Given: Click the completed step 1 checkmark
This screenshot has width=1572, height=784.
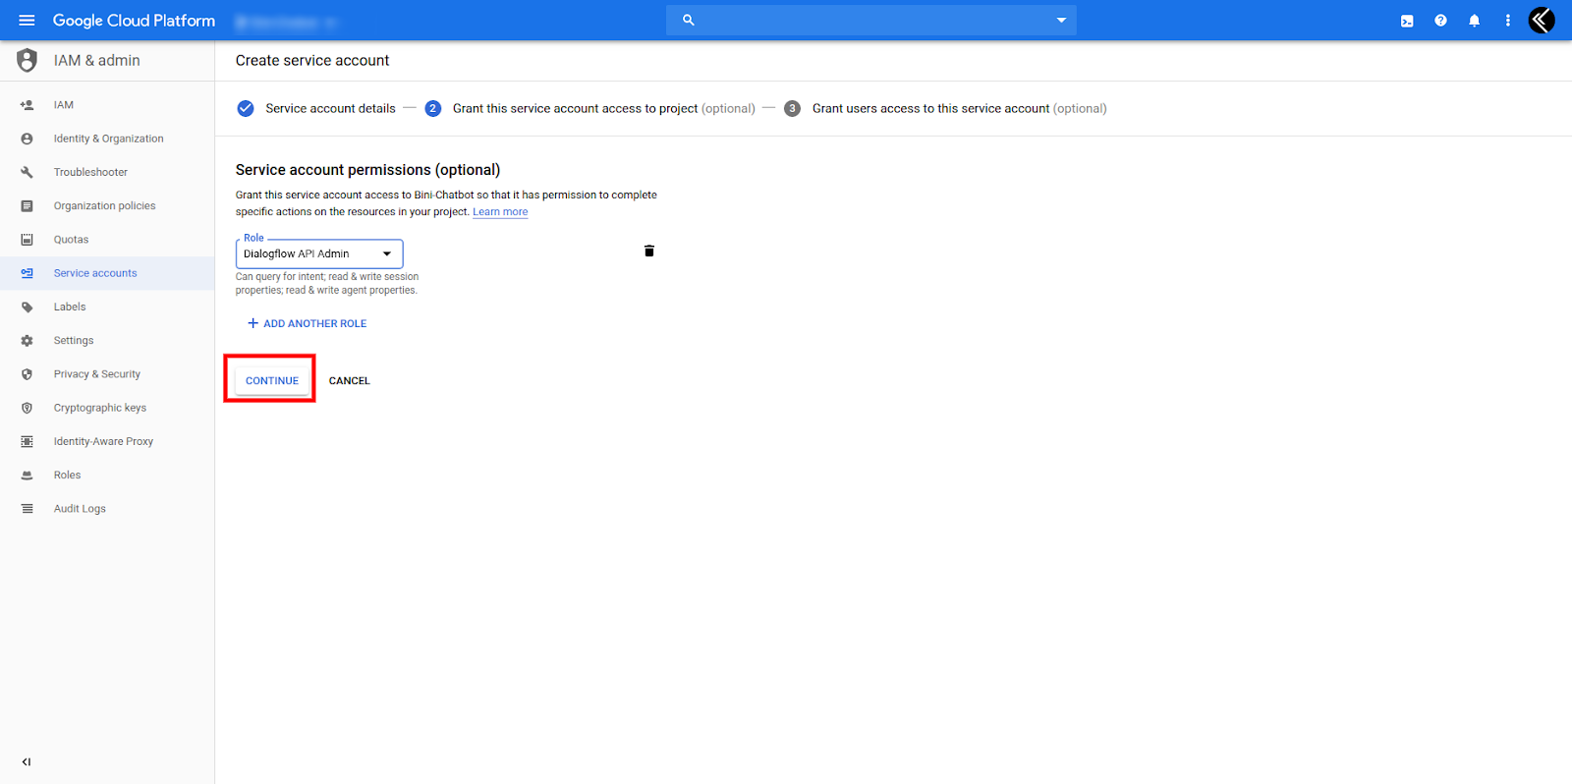Looking at the screenshot, I should [246, 108].
